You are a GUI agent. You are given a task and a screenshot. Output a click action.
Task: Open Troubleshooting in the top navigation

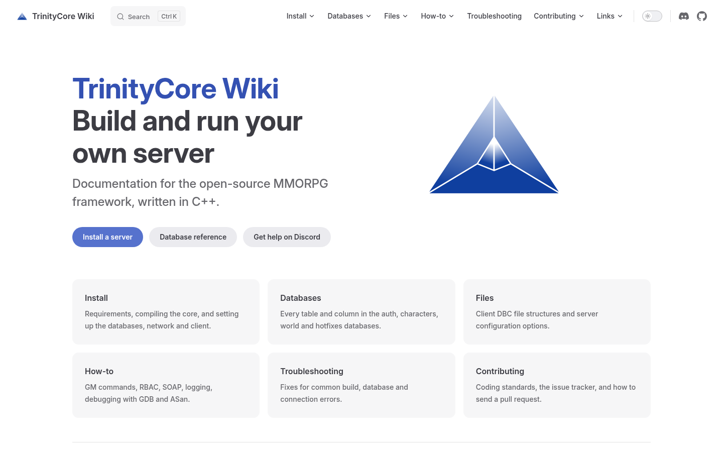pos(494,16)
